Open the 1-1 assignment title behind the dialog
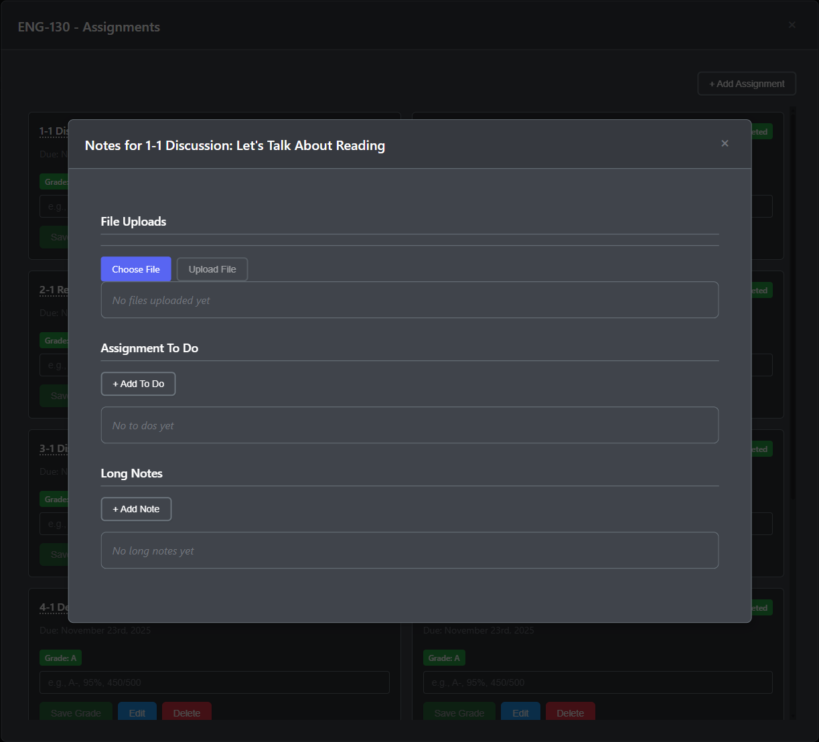This screenshot has height=742, width=819. point(54,131)
